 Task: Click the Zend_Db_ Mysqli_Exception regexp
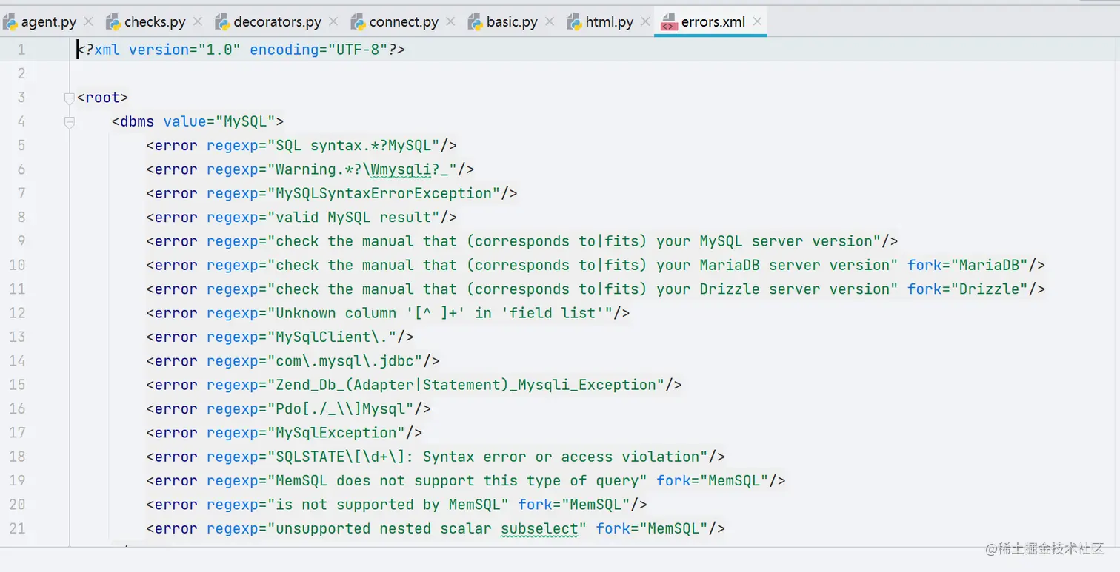pos(466,385)
